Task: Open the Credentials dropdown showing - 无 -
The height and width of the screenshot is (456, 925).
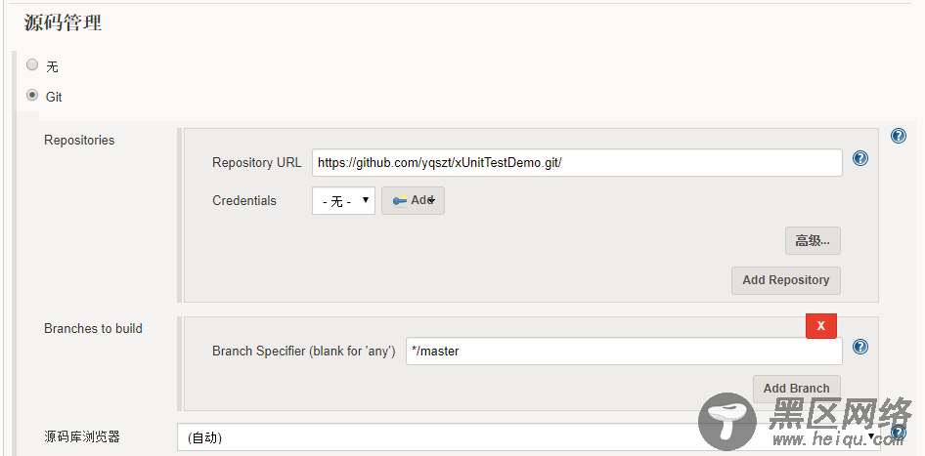Action: (x=343, y=201)
